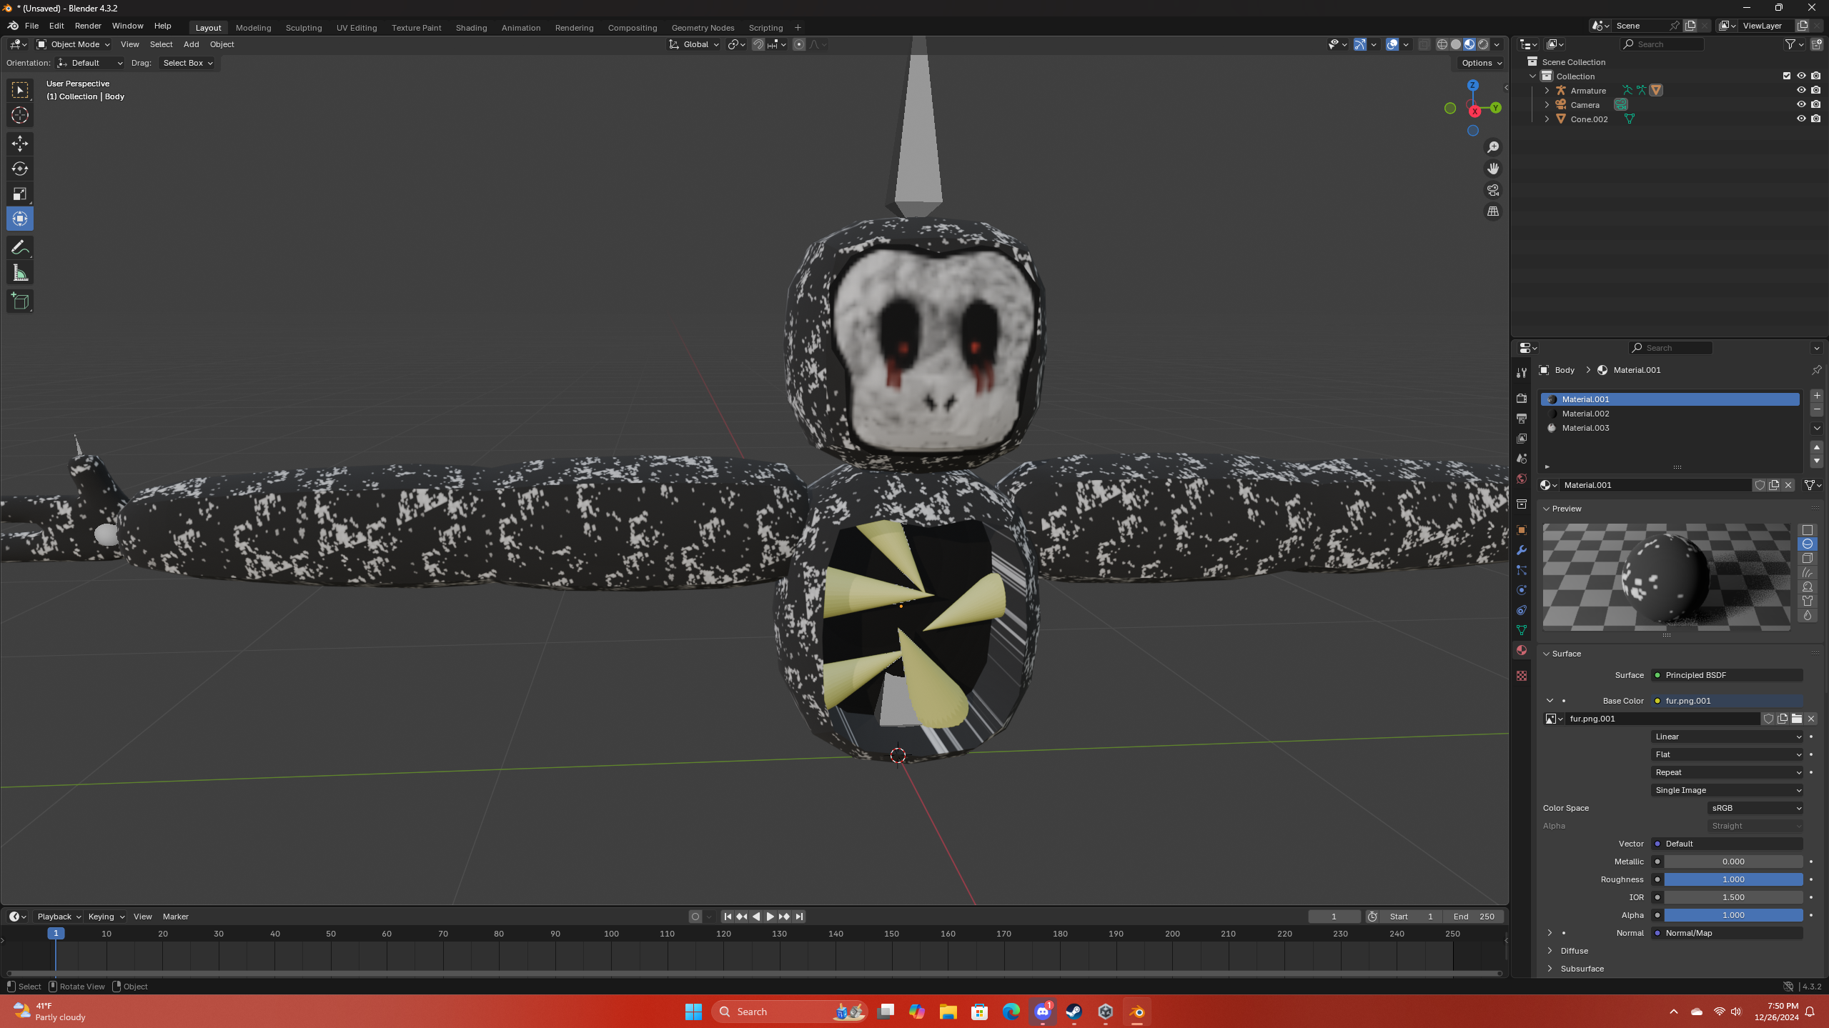
Task: Toggle the camera view icon
Action: pos(1493,190)
